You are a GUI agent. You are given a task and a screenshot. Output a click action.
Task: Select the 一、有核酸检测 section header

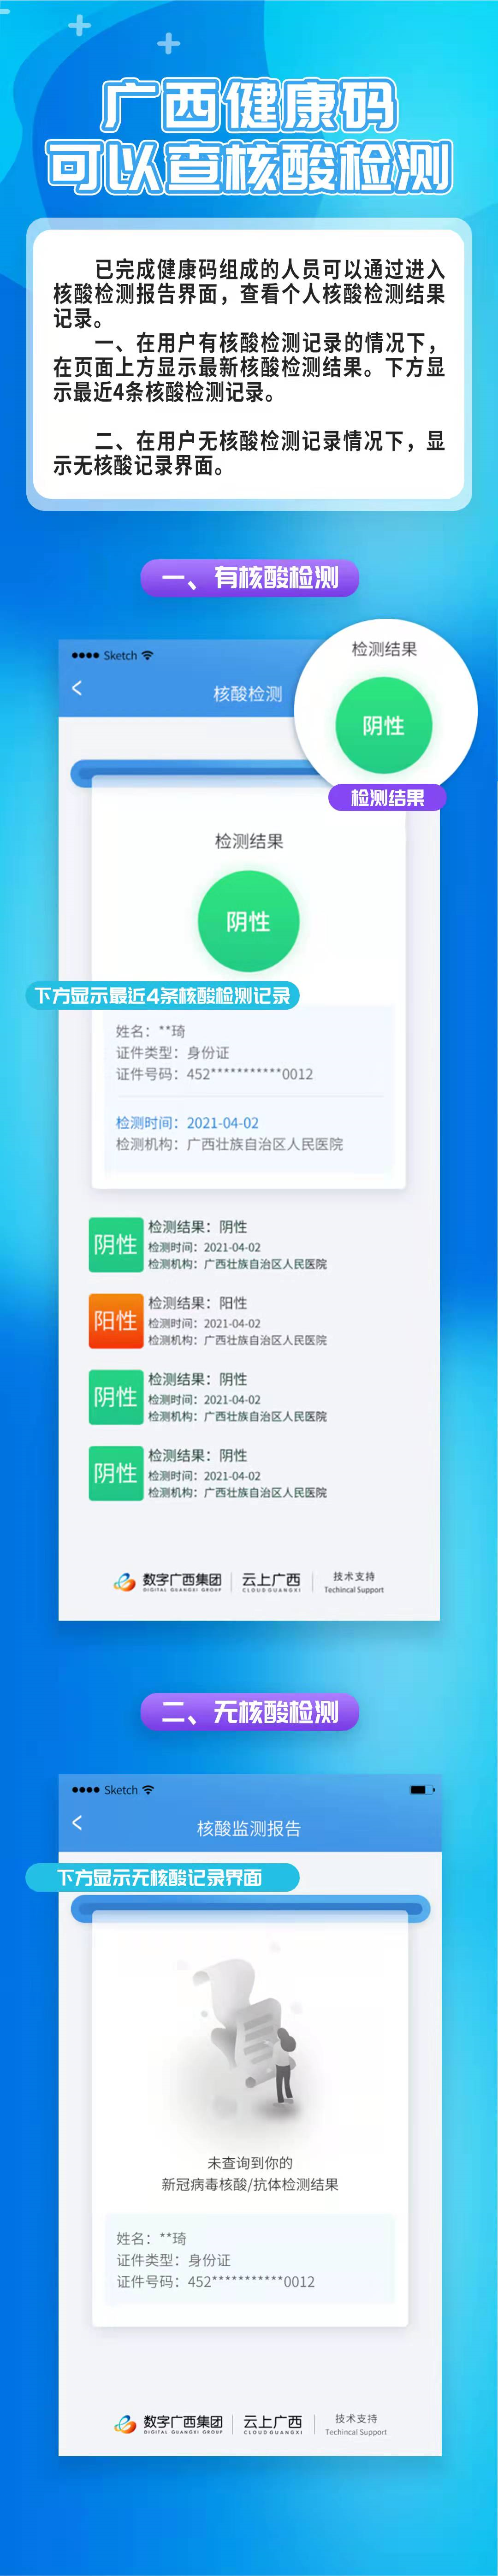250,577
